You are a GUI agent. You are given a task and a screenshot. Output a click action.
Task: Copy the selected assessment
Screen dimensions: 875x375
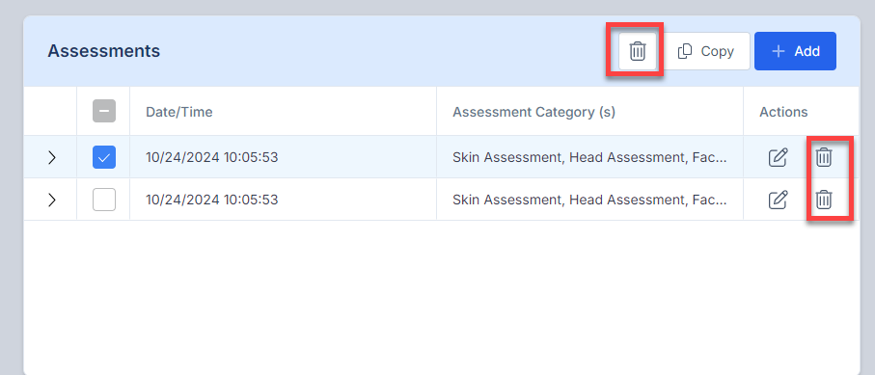tap(706, 51)
